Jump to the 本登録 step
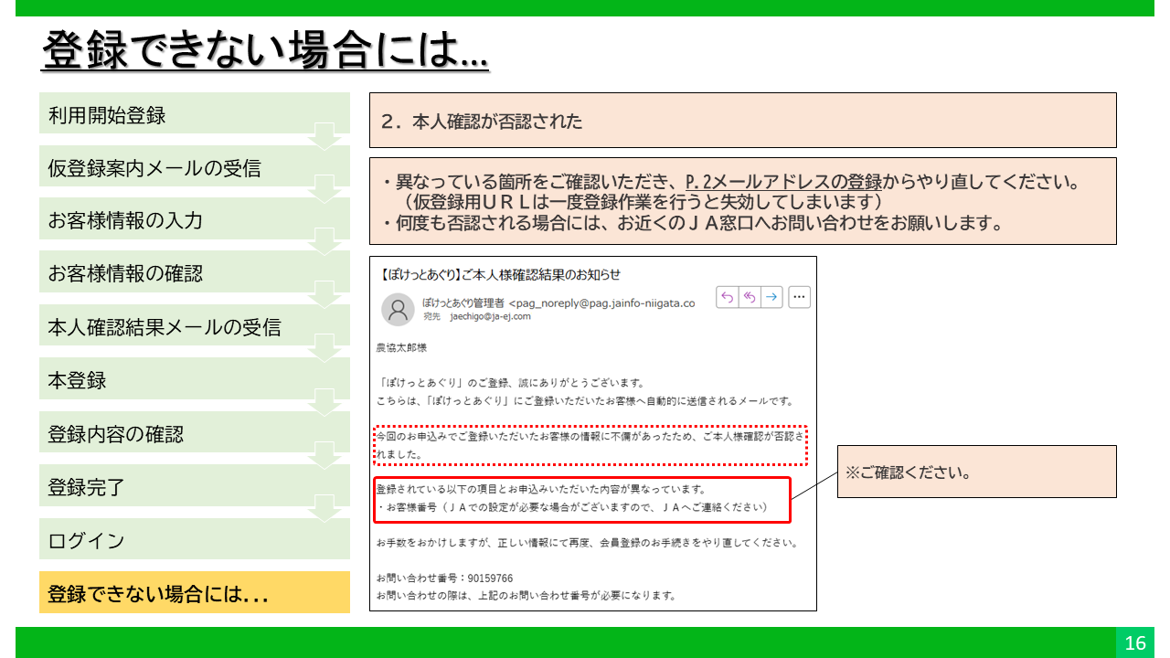 click(194, 379)
